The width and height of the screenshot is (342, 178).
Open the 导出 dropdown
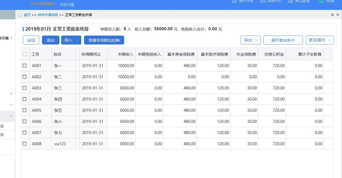click(x=251, y=40)
